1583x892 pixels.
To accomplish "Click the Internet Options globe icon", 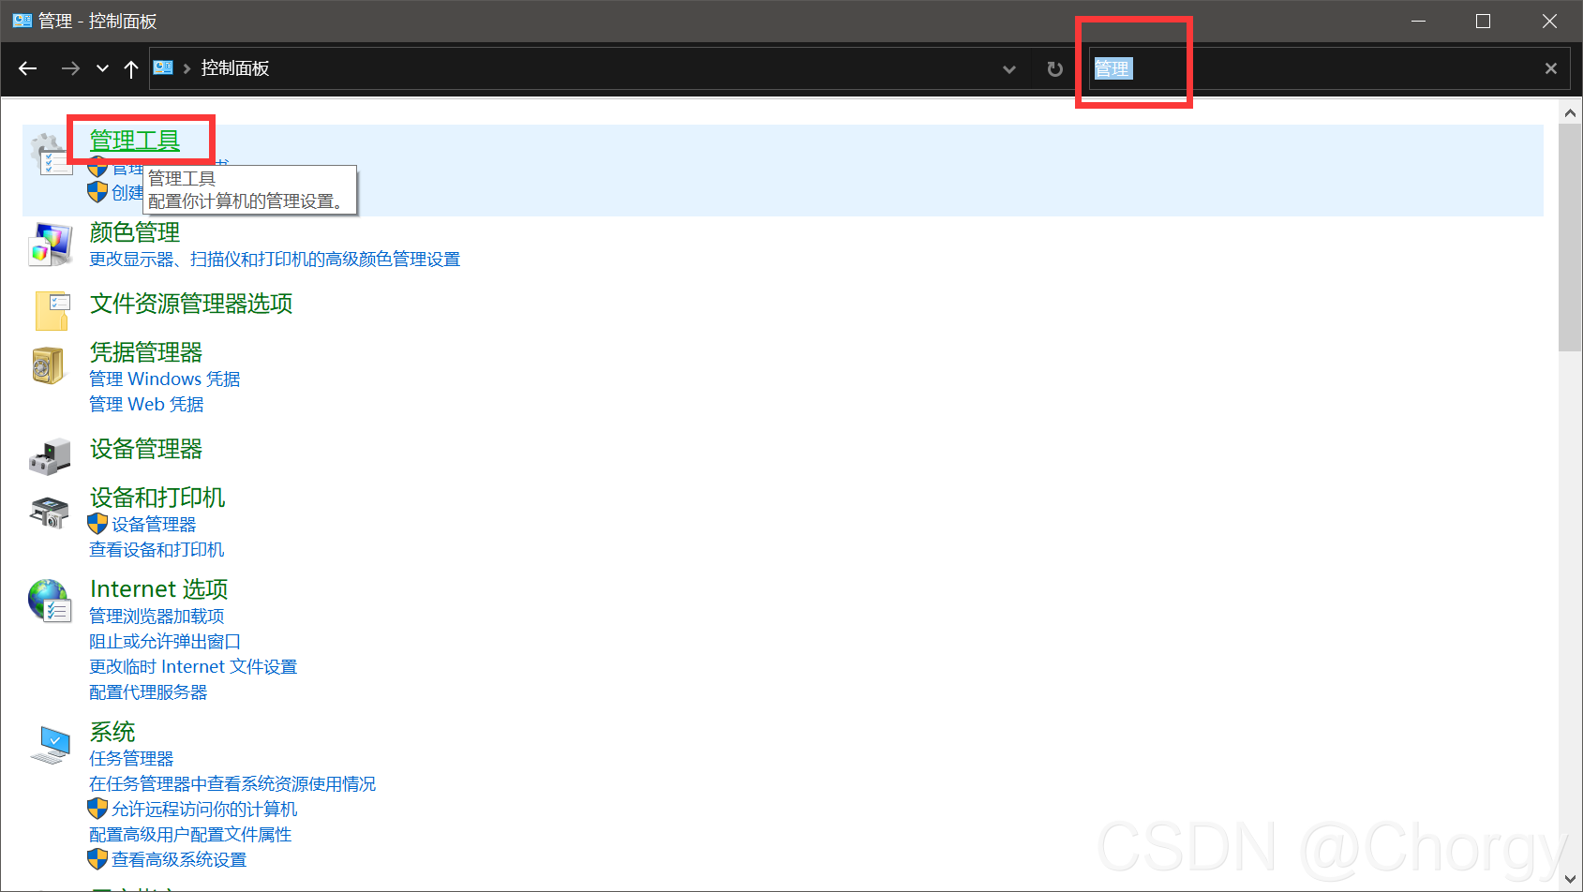I will coord(50,602).
